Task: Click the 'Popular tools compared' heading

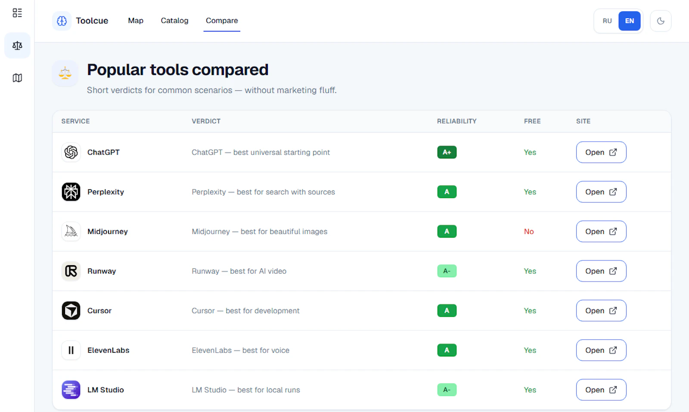Action: pos(178,70)
